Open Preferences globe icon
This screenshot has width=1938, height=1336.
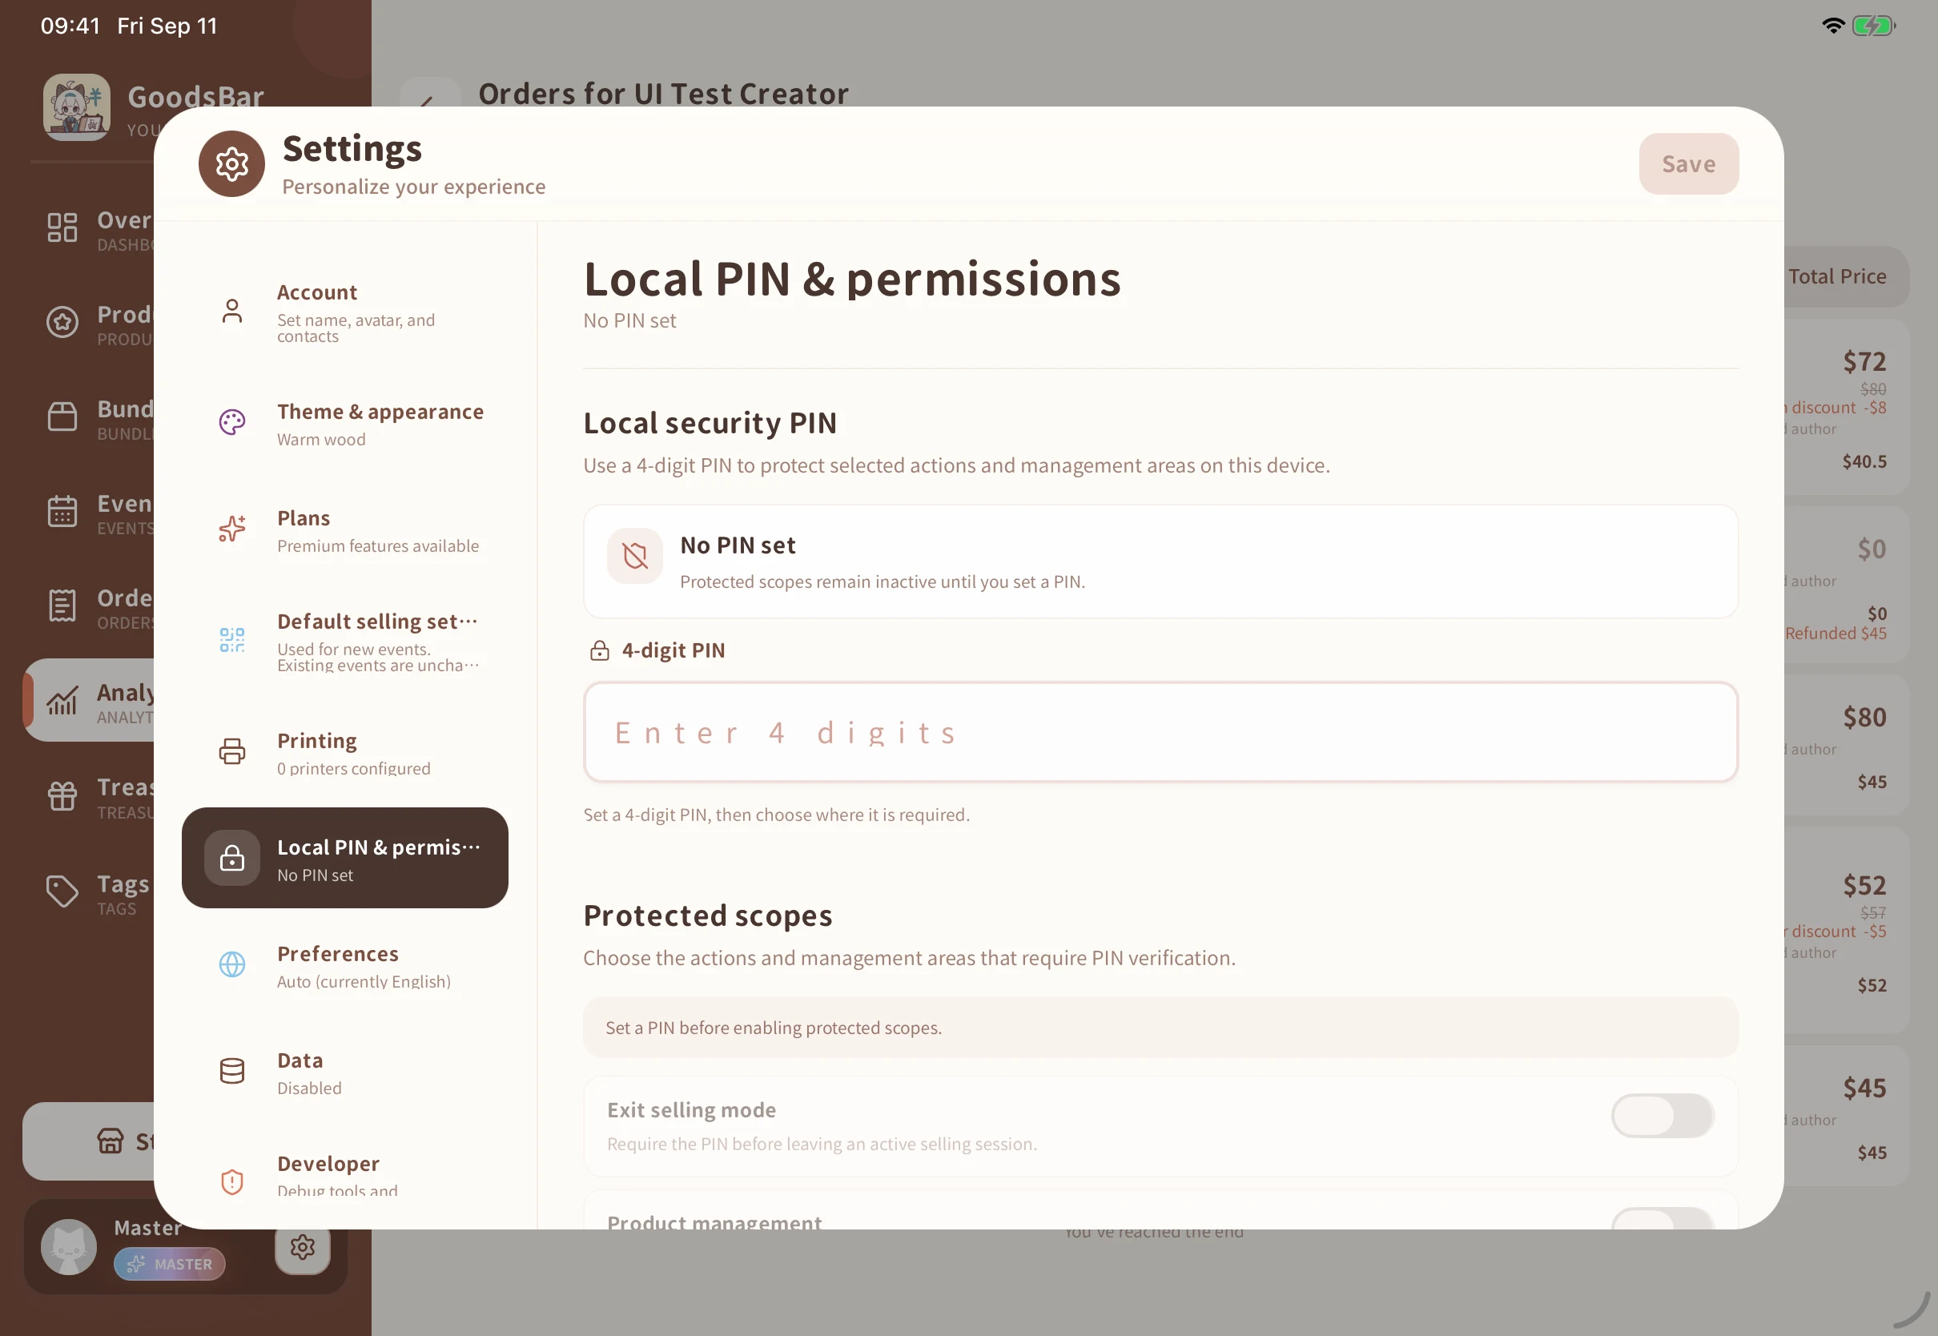[231, 964]
